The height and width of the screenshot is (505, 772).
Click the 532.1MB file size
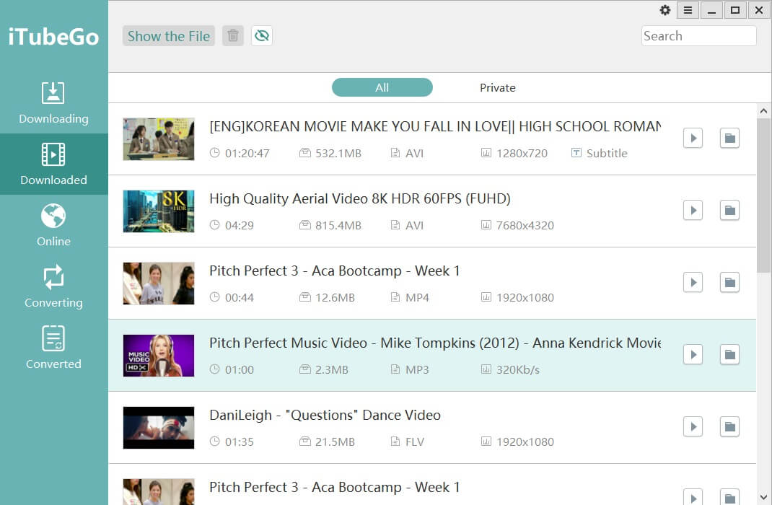tap(338, 154)
